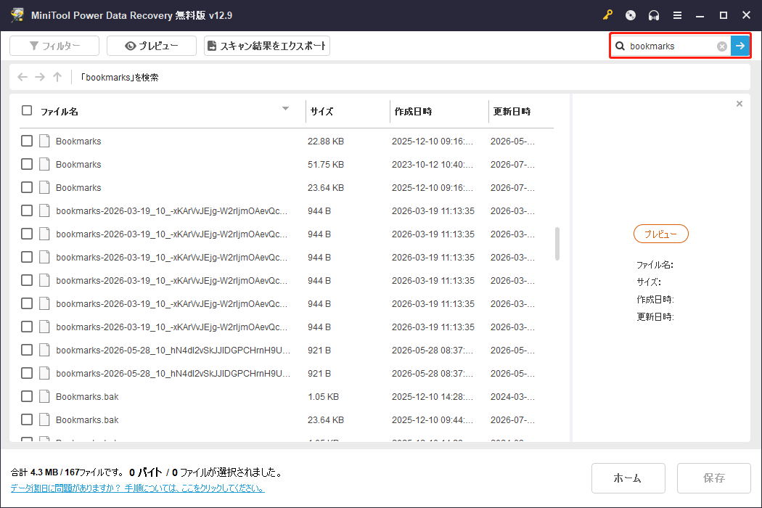Image resolution: width=762 pixels, height=508 pixels.
Task: Run search with the blue arrow button
Action: click(x=740, y=46)
